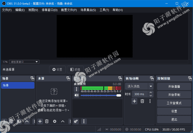This screenshot has width=193, height=133.
Task: Open the 配置文件(P) menu
Action: pyautogui.click(x=69, y=10)
